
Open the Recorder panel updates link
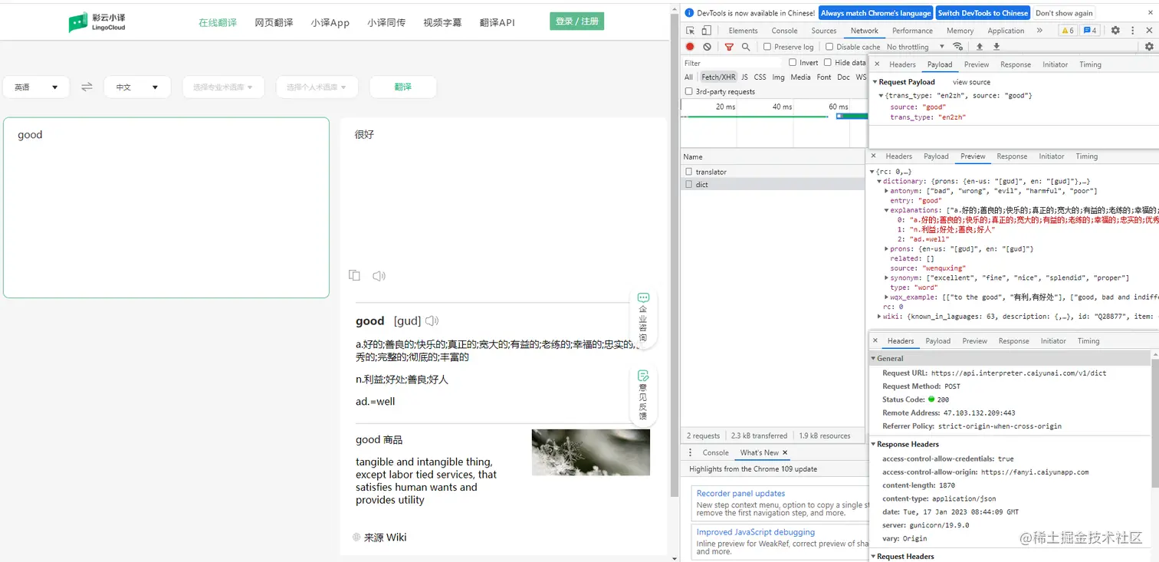(x=740, y=494)
